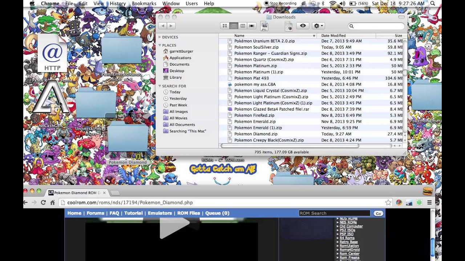
Task: Open a new Chrome tab
Action: (x=115, y=193)
